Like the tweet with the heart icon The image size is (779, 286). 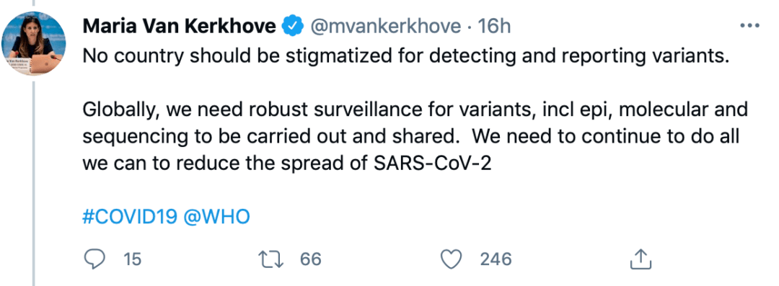pyautogui.click(x=452, y=259)
